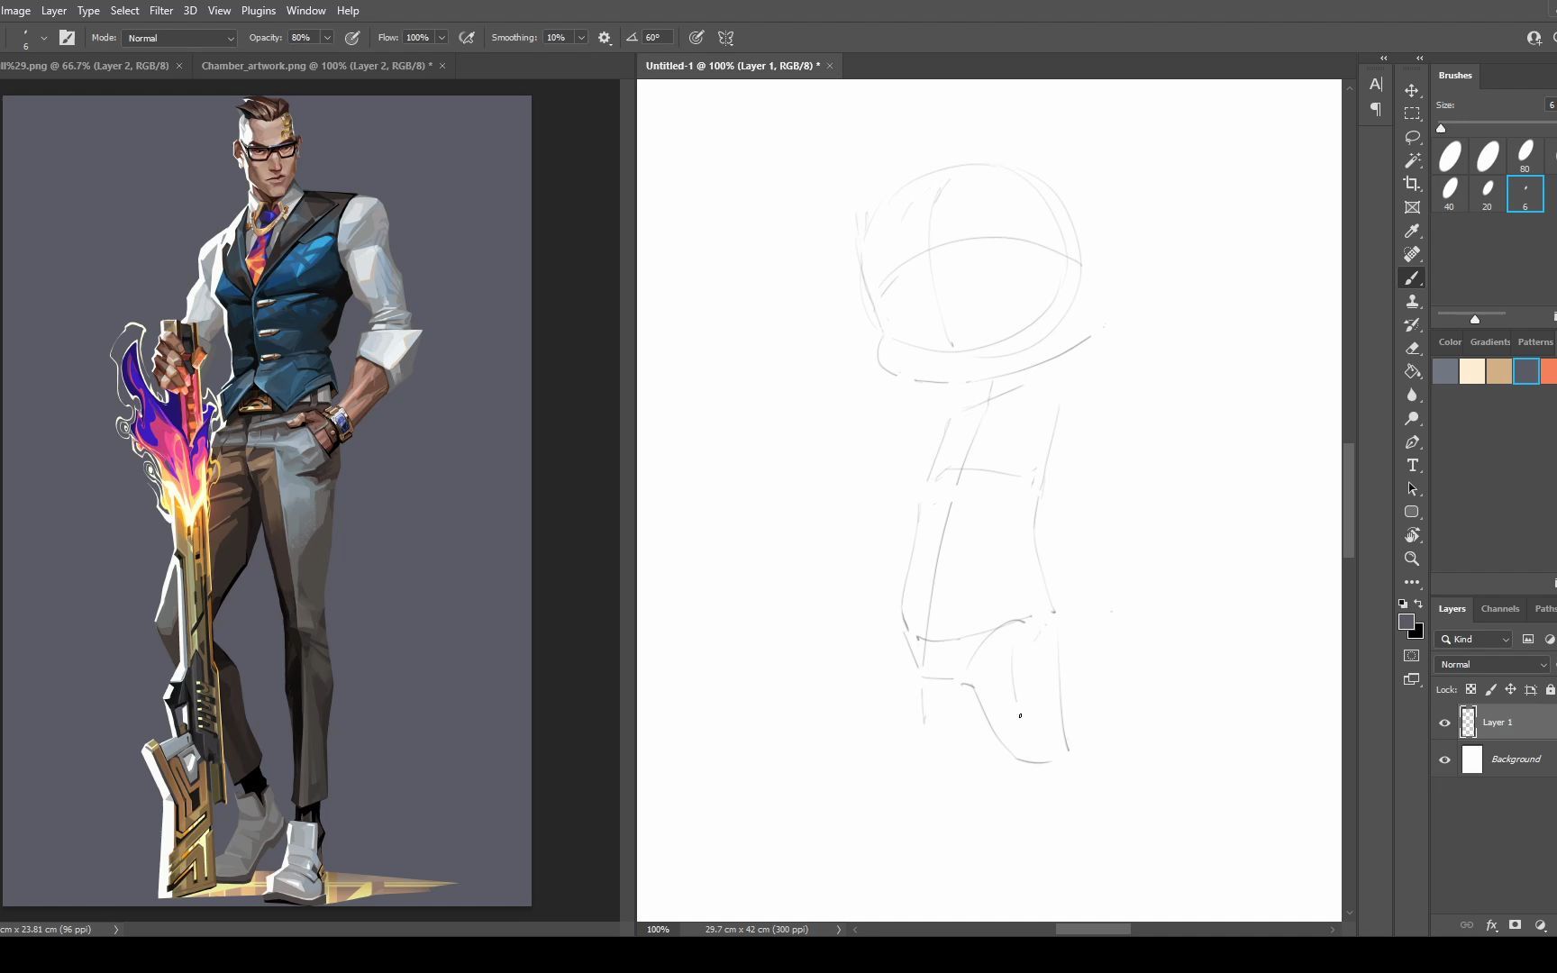Select the Rectangular Marquee tool
The height and width of the screenshot is (973, 1557).
click(x=1412, y=114)
